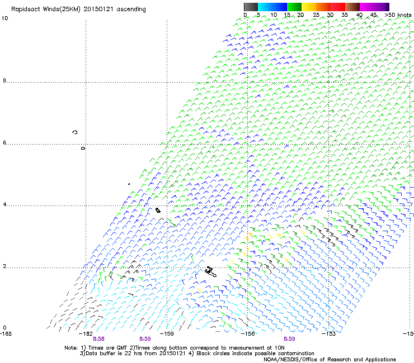Image resolution: width=414 pixels, height=363 pixels.
Task: Click the '>50 knots' legend label
Action: coord(398,15)
